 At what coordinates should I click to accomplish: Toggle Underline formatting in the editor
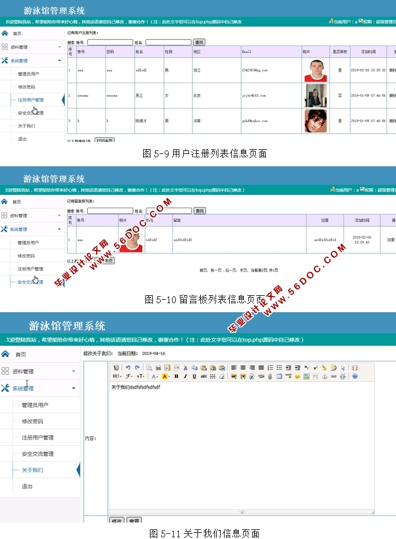(194, 376)
